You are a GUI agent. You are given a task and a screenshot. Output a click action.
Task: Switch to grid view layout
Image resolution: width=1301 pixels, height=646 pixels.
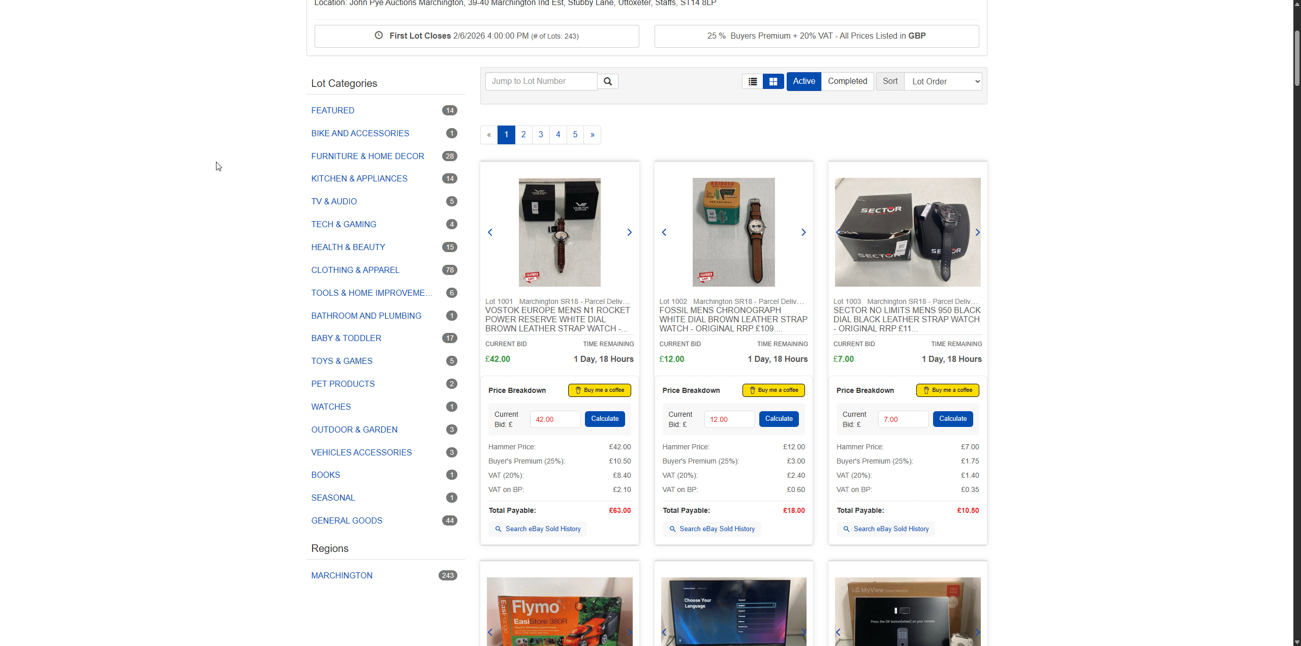coord(772,81)
